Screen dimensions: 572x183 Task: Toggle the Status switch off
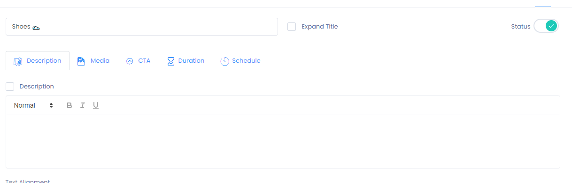tap(546, 26)
